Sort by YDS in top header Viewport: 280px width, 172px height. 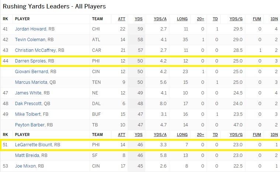tap(139, 19)
